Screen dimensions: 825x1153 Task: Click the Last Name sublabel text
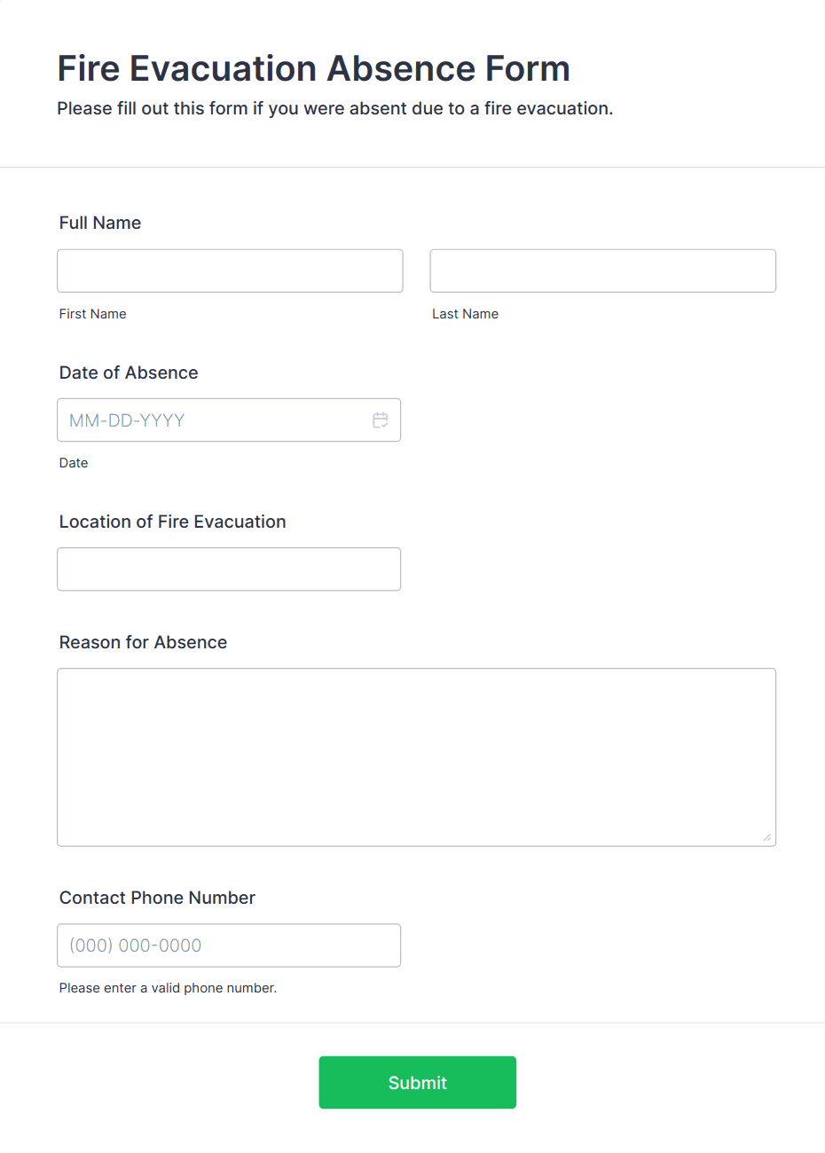click(465, 314)
